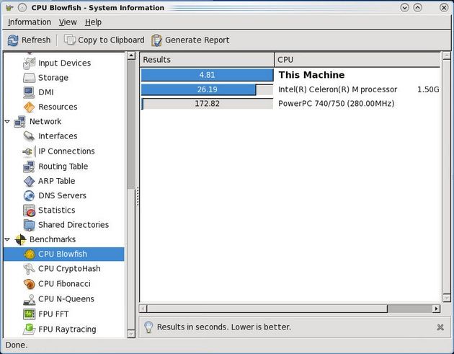
Task: Click the Network category icon
Action: pyautogui.click(x=19, y=121)
